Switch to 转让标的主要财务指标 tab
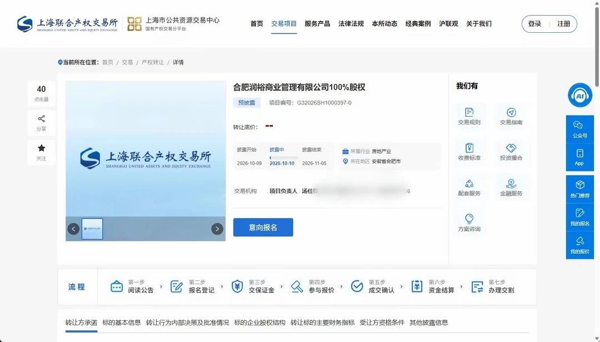 [323, 323]
